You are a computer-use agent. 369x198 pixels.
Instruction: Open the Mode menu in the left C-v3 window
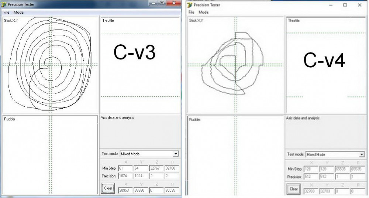(18, 12)
